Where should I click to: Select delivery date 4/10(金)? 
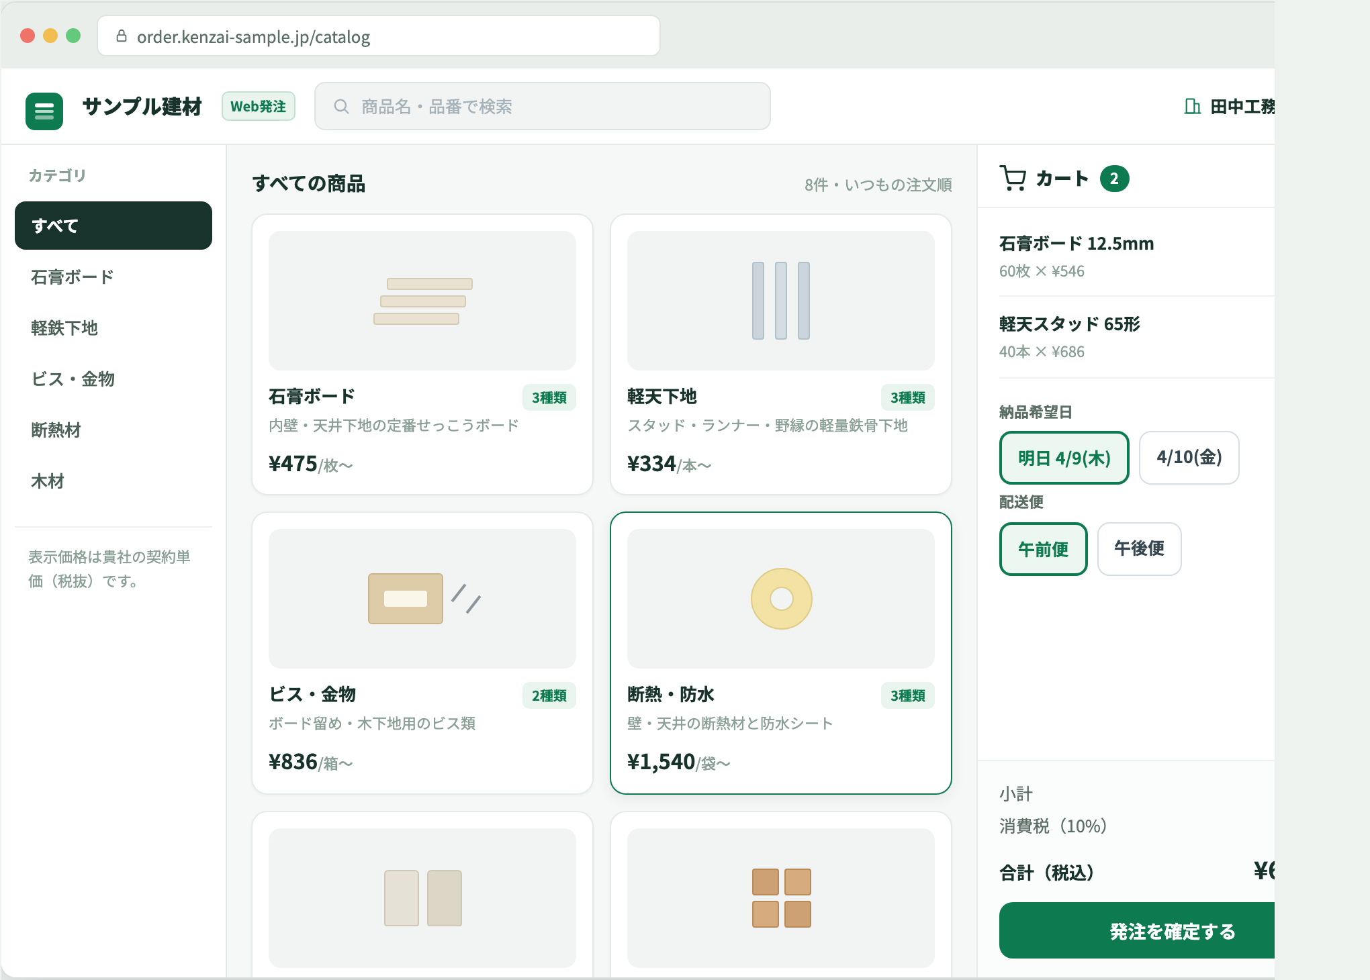1189,458
